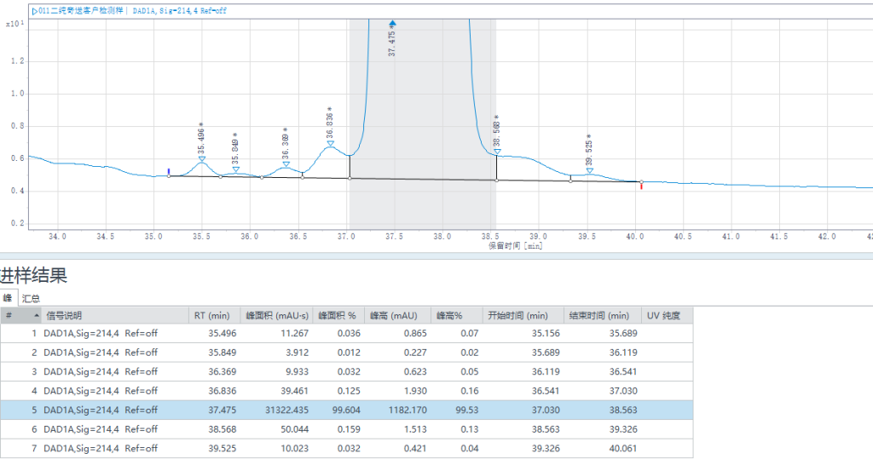Click the 峰面积 % column header
Viewport: 873px width, 459px height.
pos(337,316)
